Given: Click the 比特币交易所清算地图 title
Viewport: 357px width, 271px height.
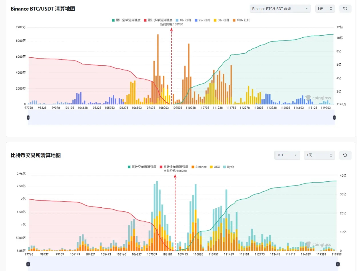Looking at the screenshot, I should coord(35,155).
